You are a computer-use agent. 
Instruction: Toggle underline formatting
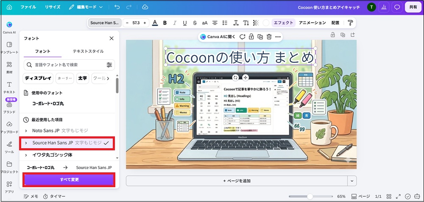point(185,23)
